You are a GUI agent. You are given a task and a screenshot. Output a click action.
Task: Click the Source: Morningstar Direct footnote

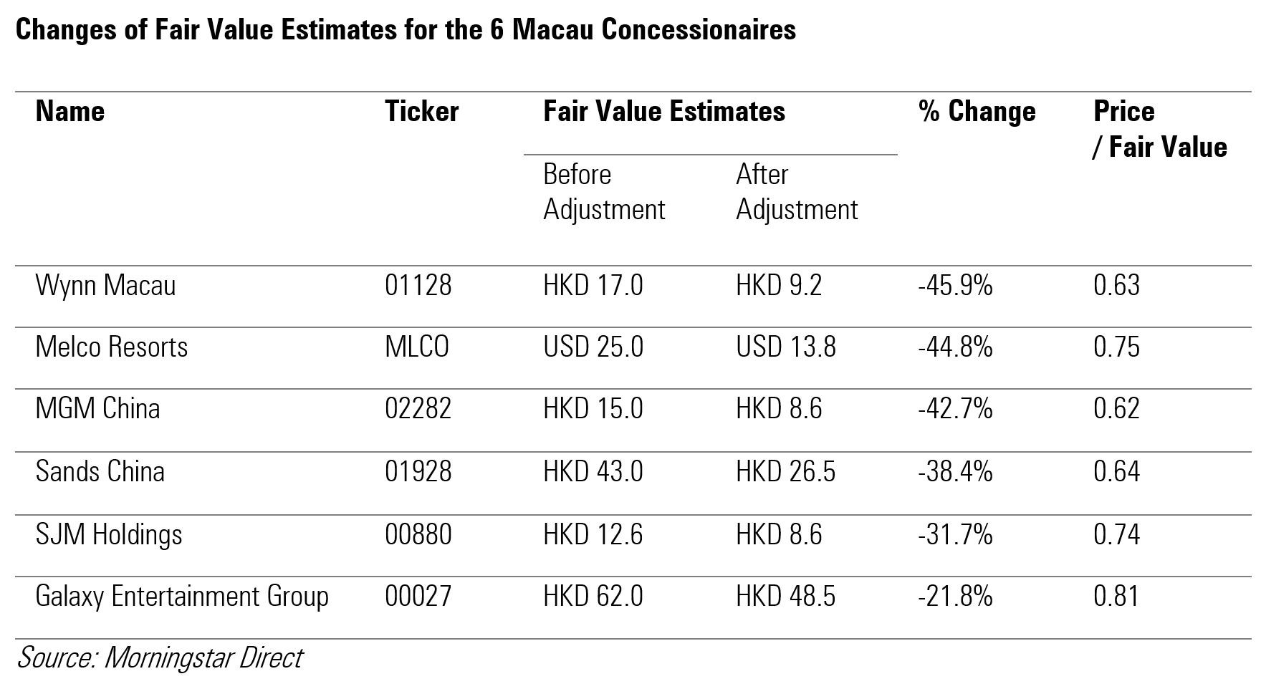[x=160, y=657]
